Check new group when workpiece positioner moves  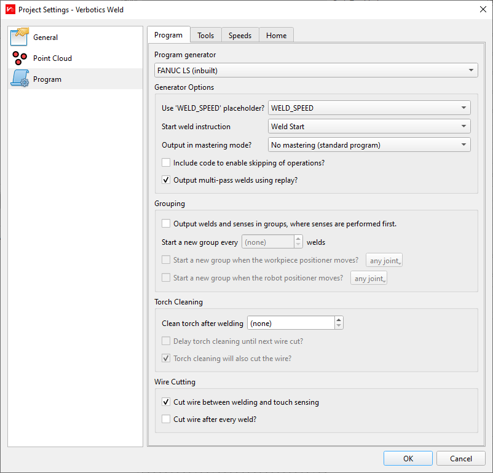[166, 260]
